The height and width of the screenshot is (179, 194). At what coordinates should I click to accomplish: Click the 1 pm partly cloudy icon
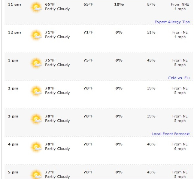[x=36, y=63]
